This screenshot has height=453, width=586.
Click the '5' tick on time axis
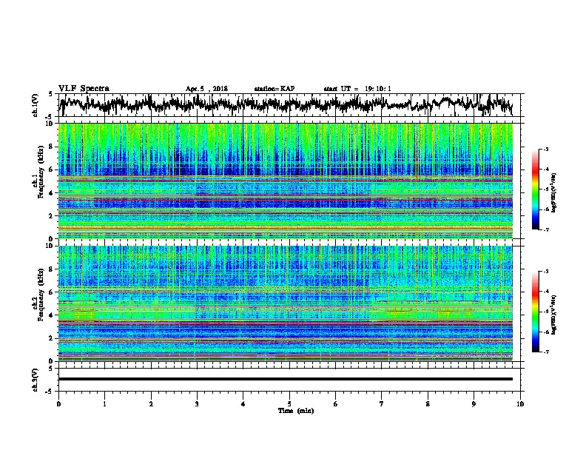pos(289,404)
